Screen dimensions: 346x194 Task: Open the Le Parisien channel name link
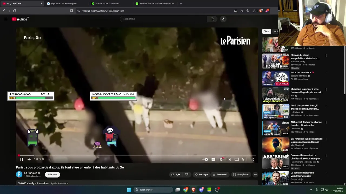pyautogui.click(x=31, y=173)
